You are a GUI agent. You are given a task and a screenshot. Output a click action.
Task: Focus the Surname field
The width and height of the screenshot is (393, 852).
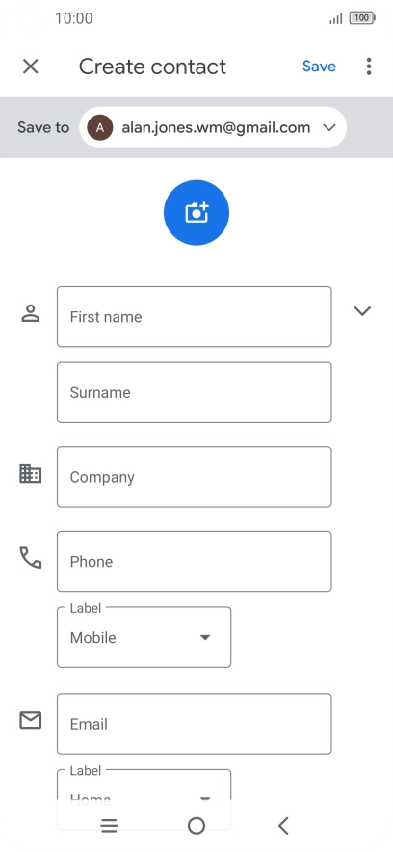pyautogui.click(x=195, y=392)
